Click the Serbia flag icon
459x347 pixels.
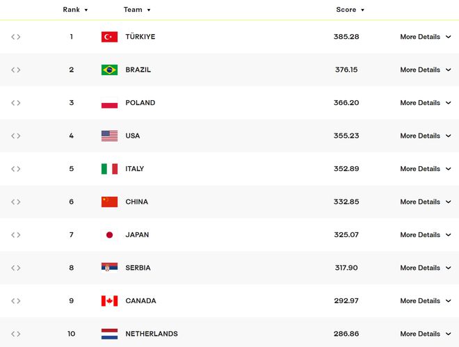tap(109, 268)
